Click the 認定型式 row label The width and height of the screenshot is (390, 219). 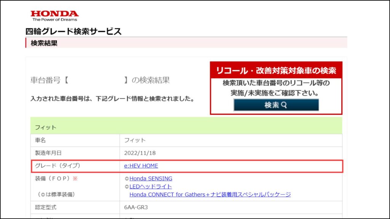click(x=46, y=207)
